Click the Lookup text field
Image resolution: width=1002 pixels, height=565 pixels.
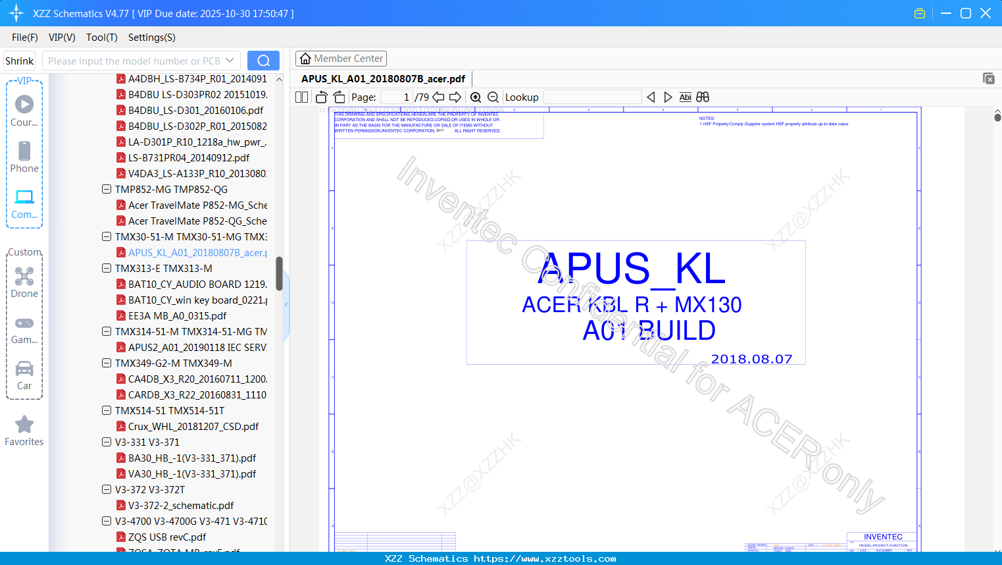tap(593, 97)
